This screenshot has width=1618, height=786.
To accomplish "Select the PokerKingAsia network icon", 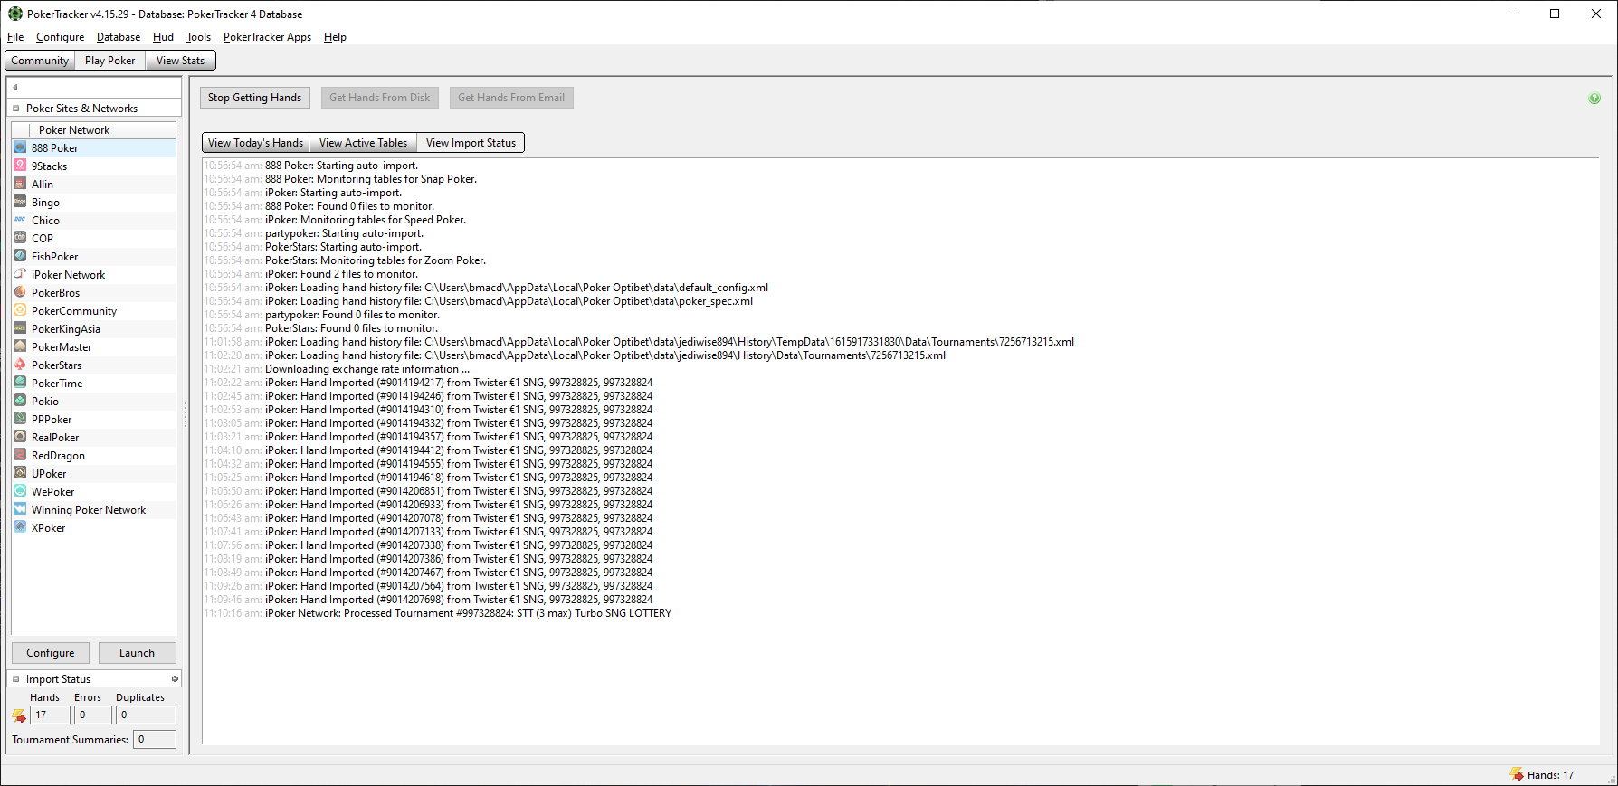I will pos(20,328).
